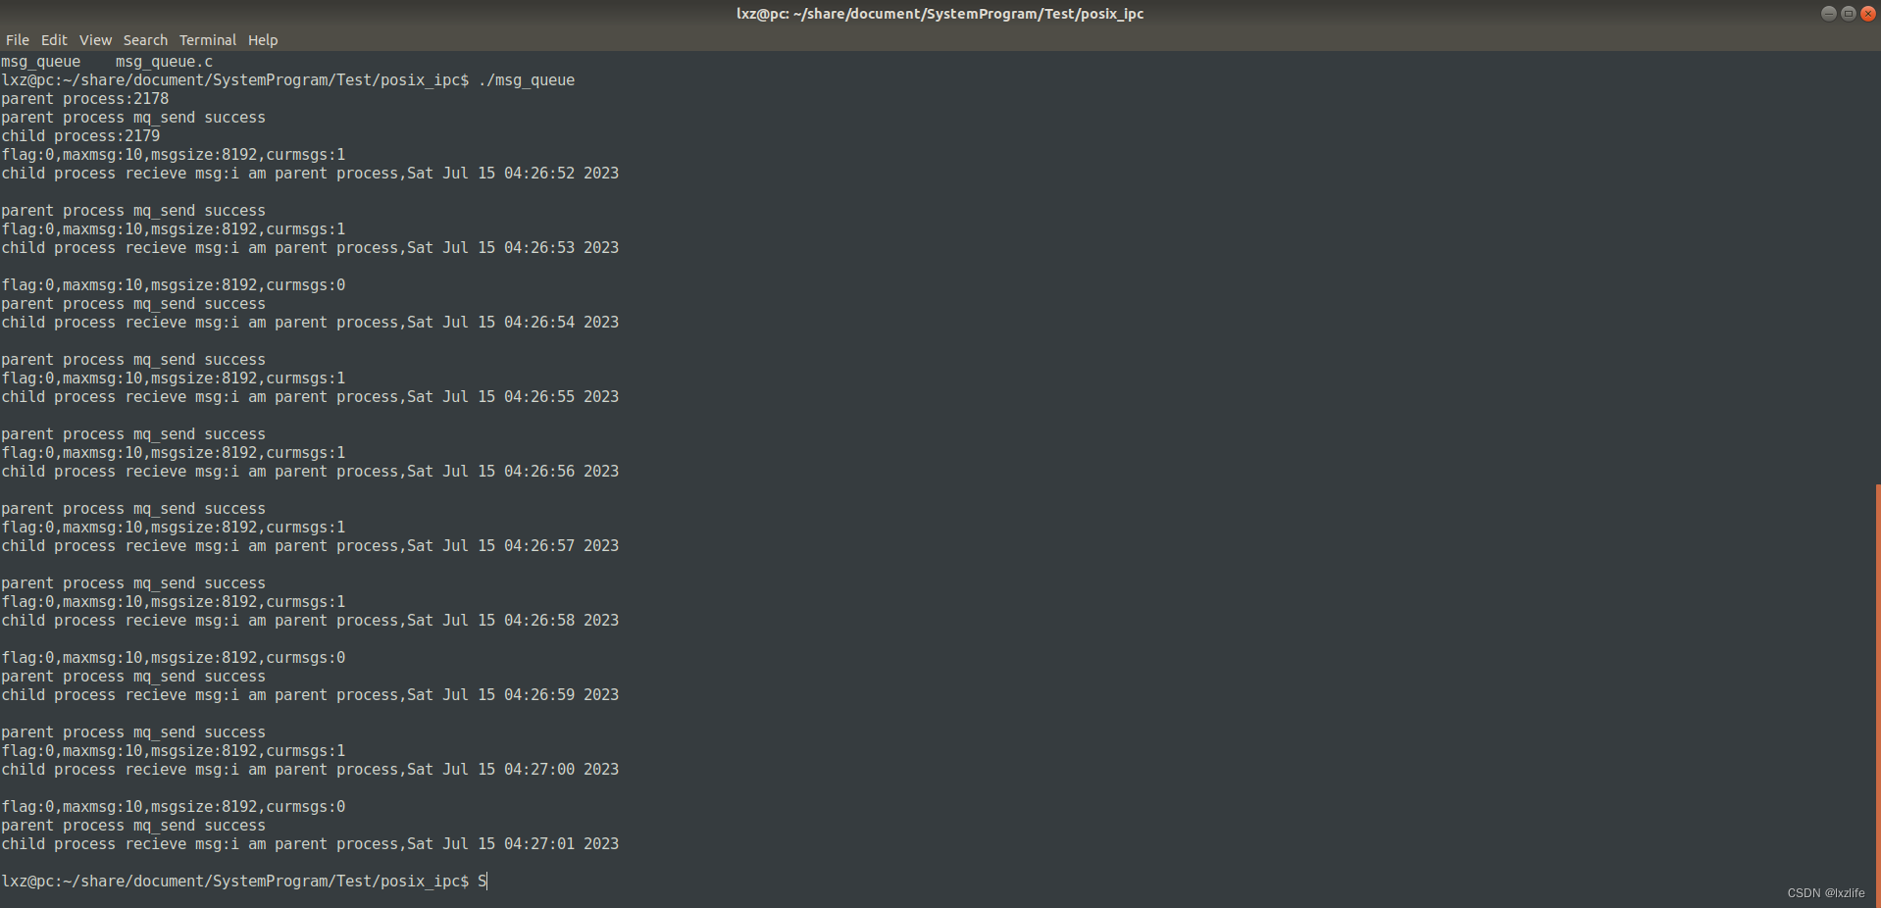Minimize the terminal window

pyautogui.click(x=1828, y=13)
